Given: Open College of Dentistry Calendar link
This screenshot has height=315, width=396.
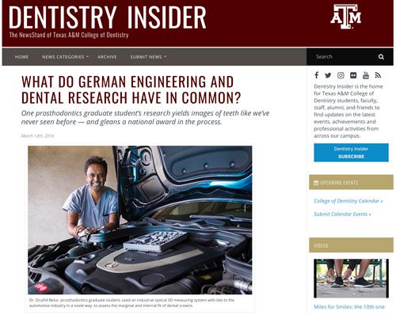Looking at the screenshot, I should [348, 201].
